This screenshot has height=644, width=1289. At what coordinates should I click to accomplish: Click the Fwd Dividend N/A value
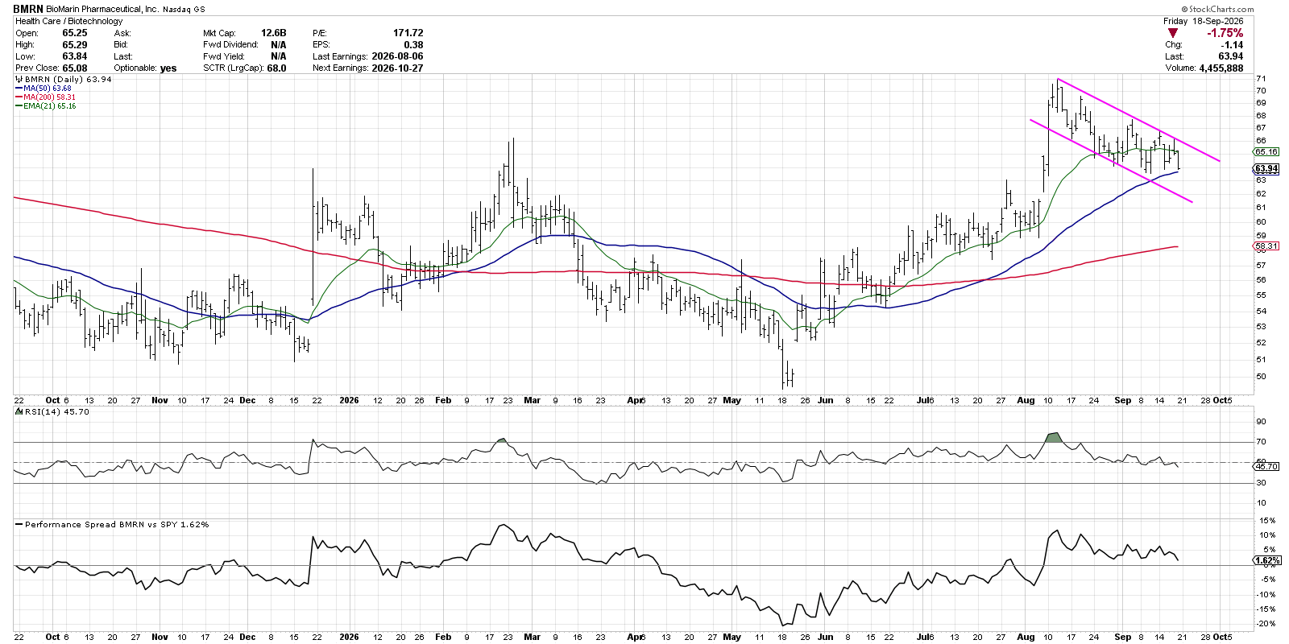pos(279,45)
